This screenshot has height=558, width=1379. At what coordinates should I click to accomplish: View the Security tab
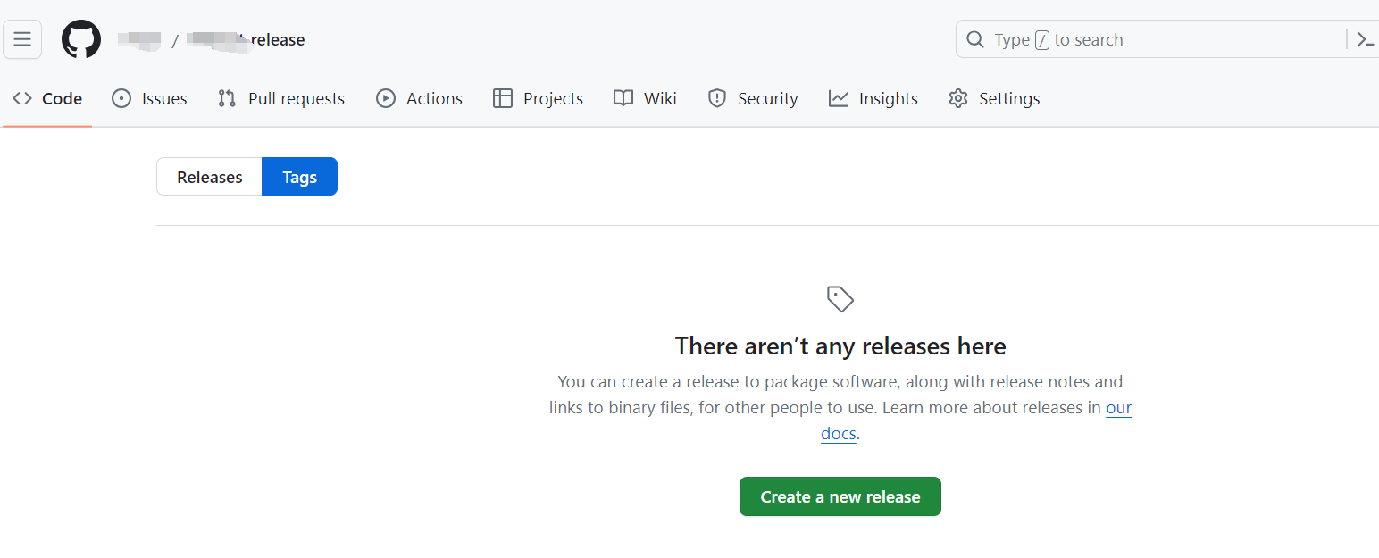tap(753, 98)
